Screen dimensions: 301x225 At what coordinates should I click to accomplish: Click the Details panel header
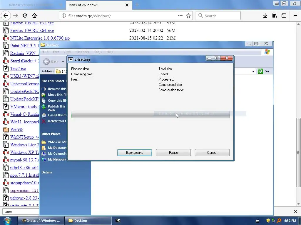pos(47,172)
